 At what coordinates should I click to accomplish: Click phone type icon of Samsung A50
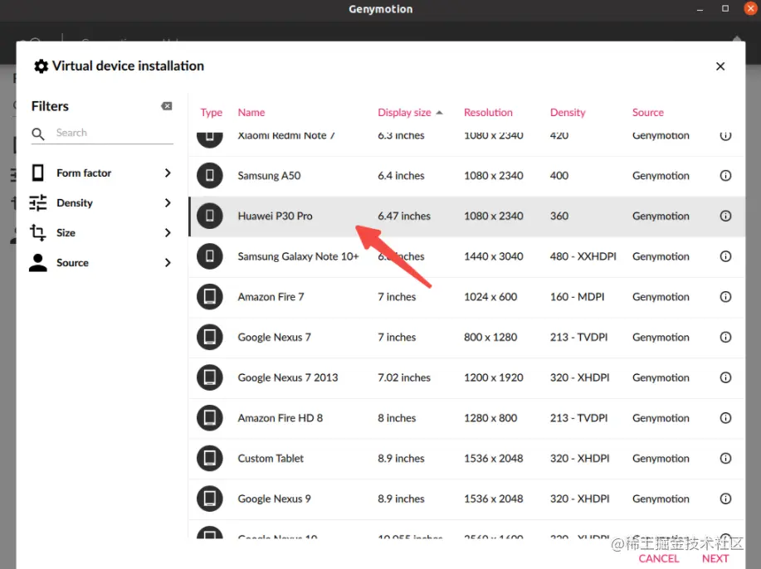(x=210, y=176)
